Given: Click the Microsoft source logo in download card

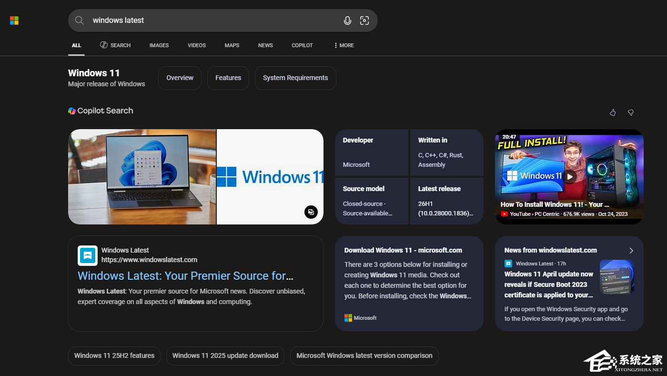Looking at the screenshot, I should coord(348,318).
